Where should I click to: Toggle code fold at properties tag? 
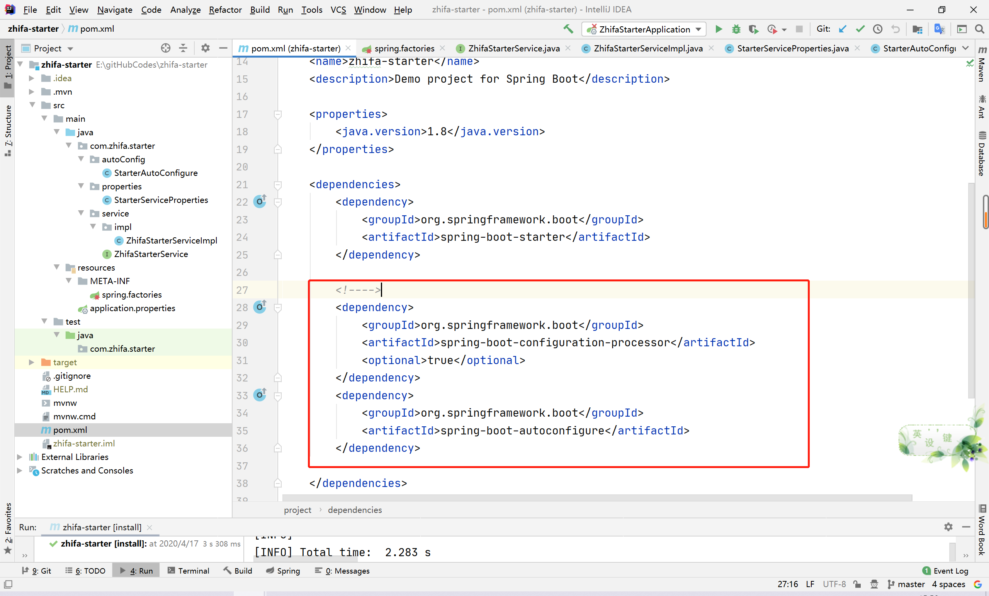tap(277, 114)
